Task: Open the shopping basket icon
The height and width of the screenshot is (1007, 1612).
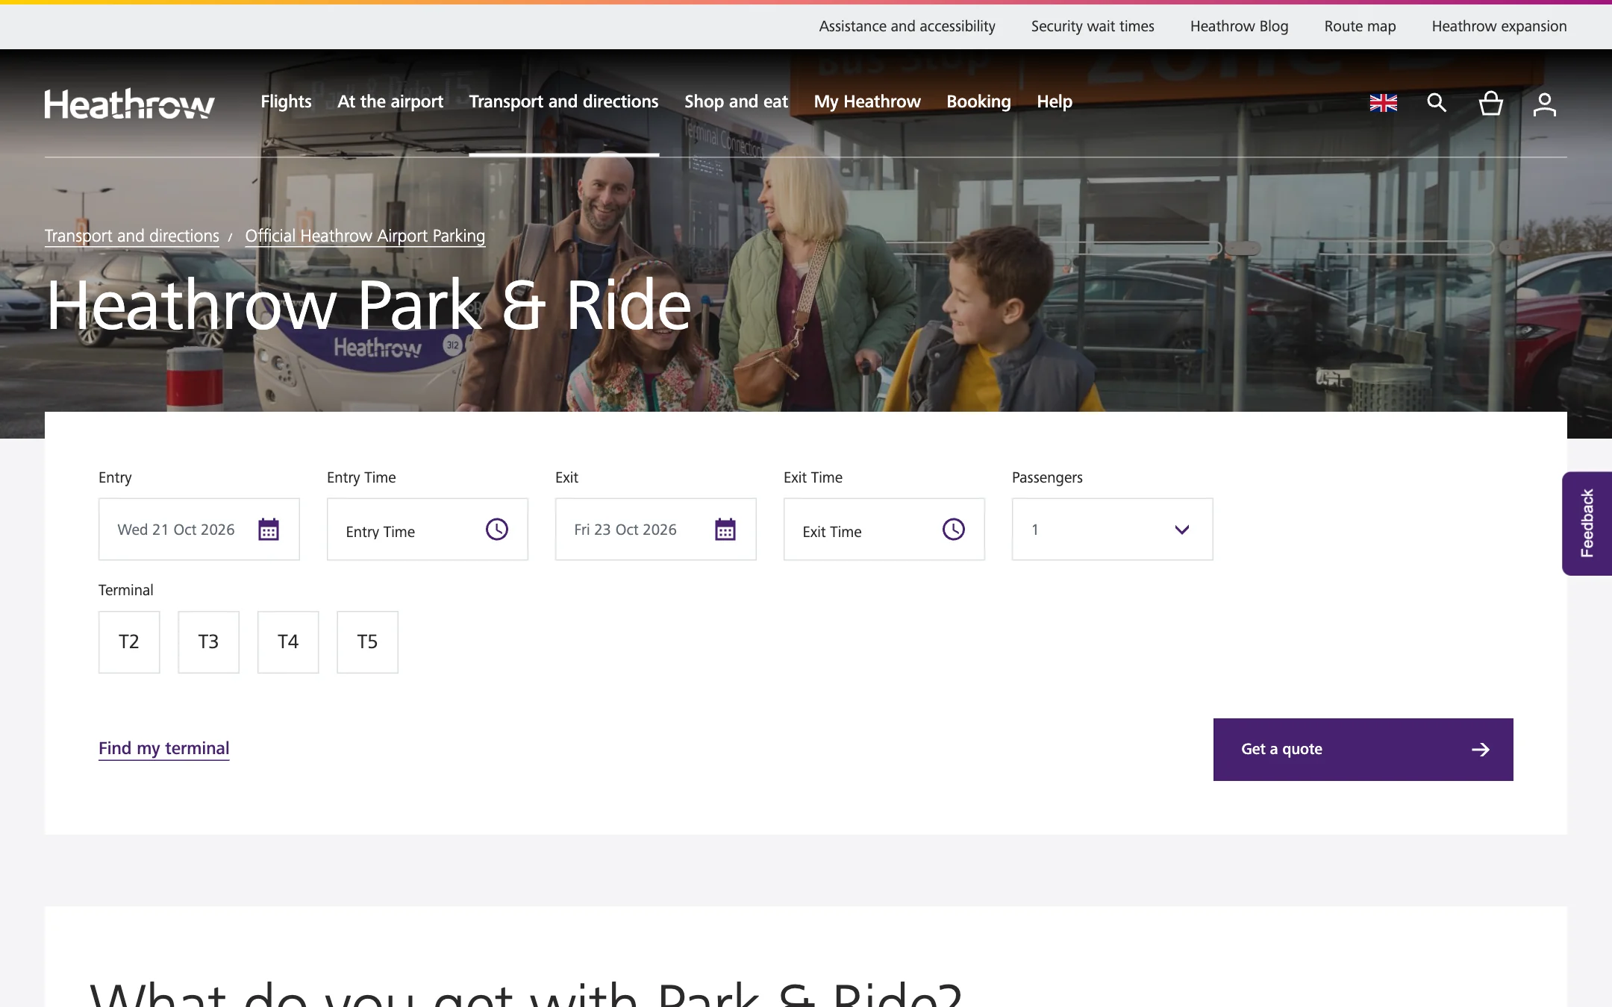Action: [x=1491, y=103]
